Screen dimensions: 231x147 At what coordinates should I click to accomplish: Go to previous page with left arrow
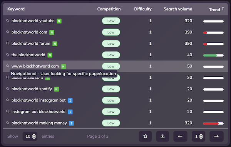click(x=180, y=136)
